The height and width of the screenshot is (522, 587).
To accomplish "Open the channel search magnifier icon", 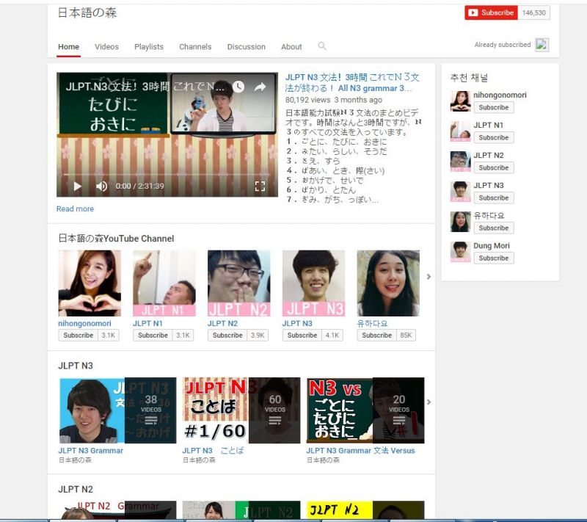I will [321, 46].
